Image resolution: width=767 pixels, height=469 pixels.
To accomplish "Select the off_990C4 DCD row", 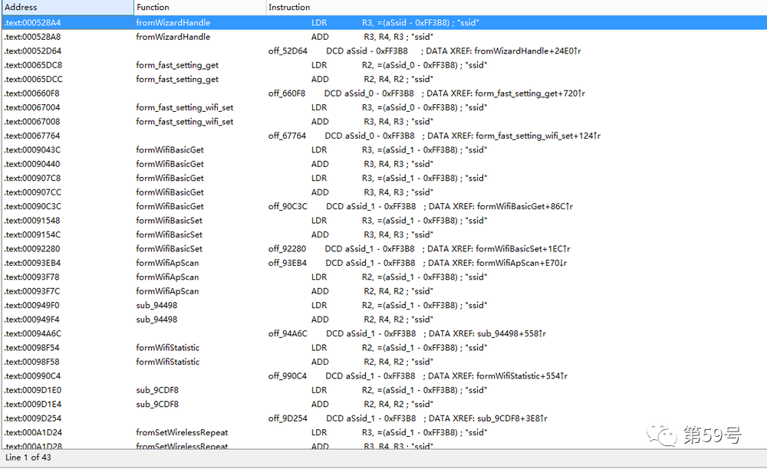I will (384, 377).
